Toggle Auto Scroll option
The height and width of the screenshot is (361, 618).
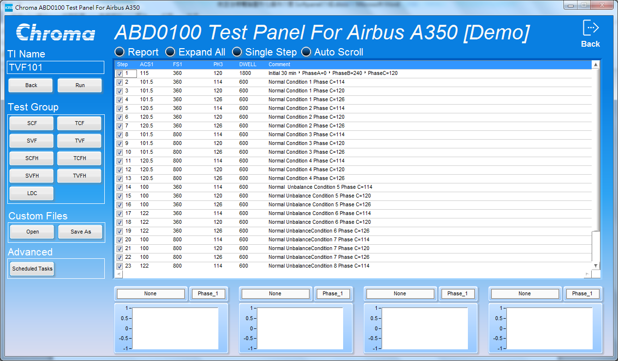pyautogui.click(x=306, y=52)
